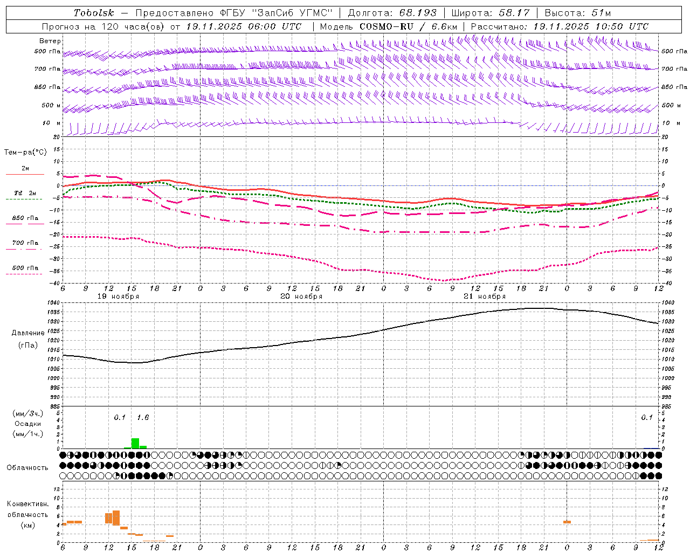Click the 'Модель COSMO-RU / 6.6км' label
This screenshot has height=552, width=690.
tap(389, 26)
